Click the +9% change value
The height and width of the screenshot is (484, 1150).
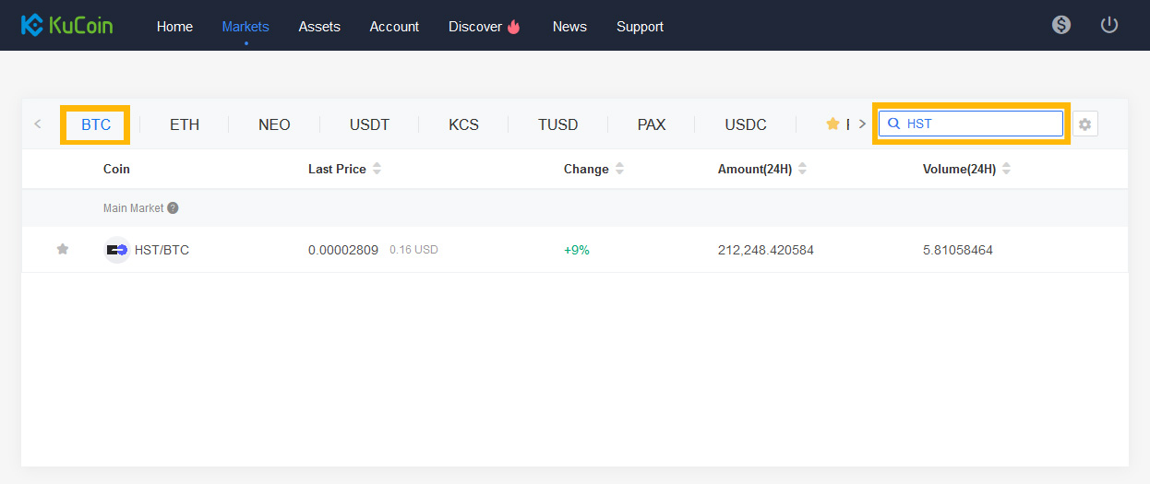tap(577, 250)
